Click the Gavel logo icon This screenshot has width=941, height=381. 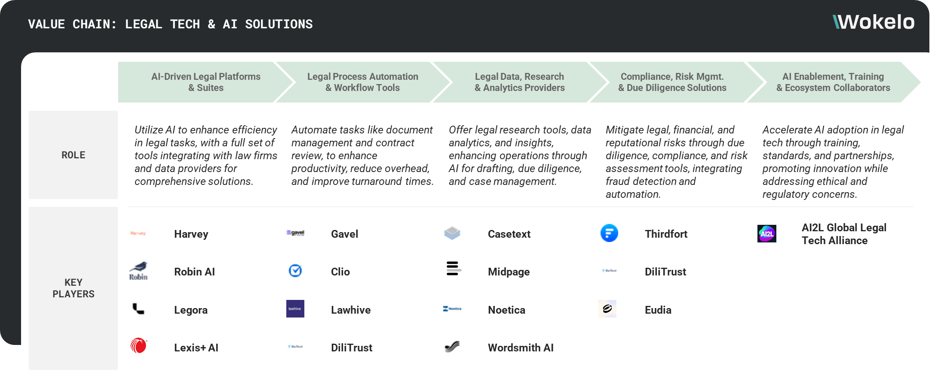[295, 233]
